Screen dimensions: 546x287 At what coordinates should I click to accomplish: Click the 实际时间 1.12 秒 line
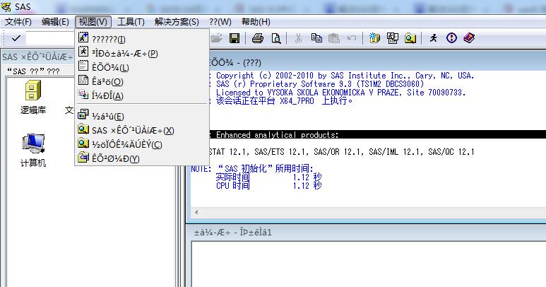(269, 177)
